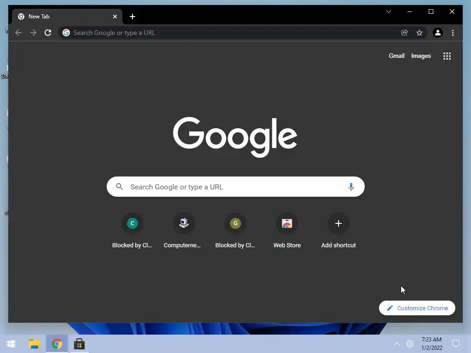Open a new tab with the plus
This screenshot has width=471, height=353.
tap(132, 17)
